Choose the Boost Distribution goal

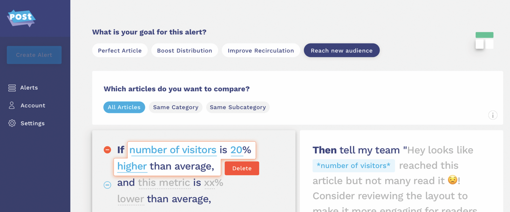[x=184, y=50]
